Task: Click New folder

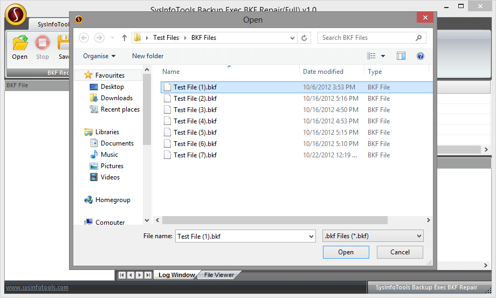Action: click(148, 56)
